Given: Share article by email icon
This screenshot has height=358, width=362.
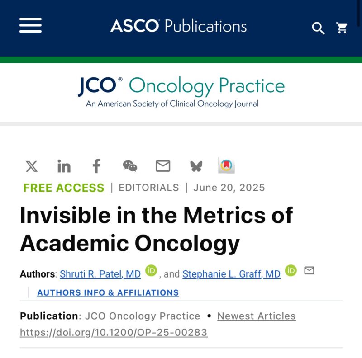Looking at the screenshot, I should point(163,166).
